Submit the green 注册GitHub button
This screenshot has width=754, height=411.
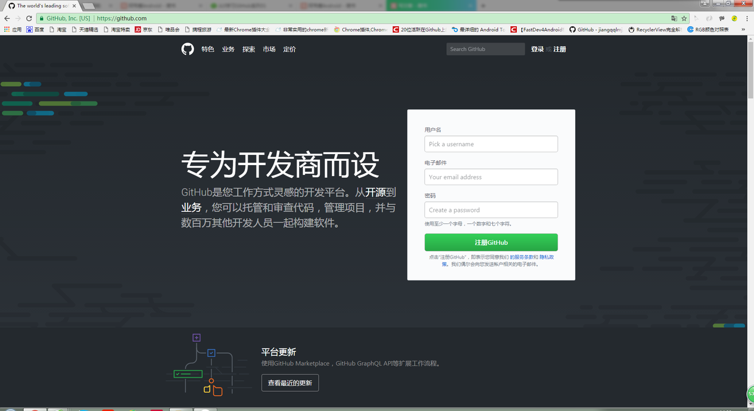point(491,242)
